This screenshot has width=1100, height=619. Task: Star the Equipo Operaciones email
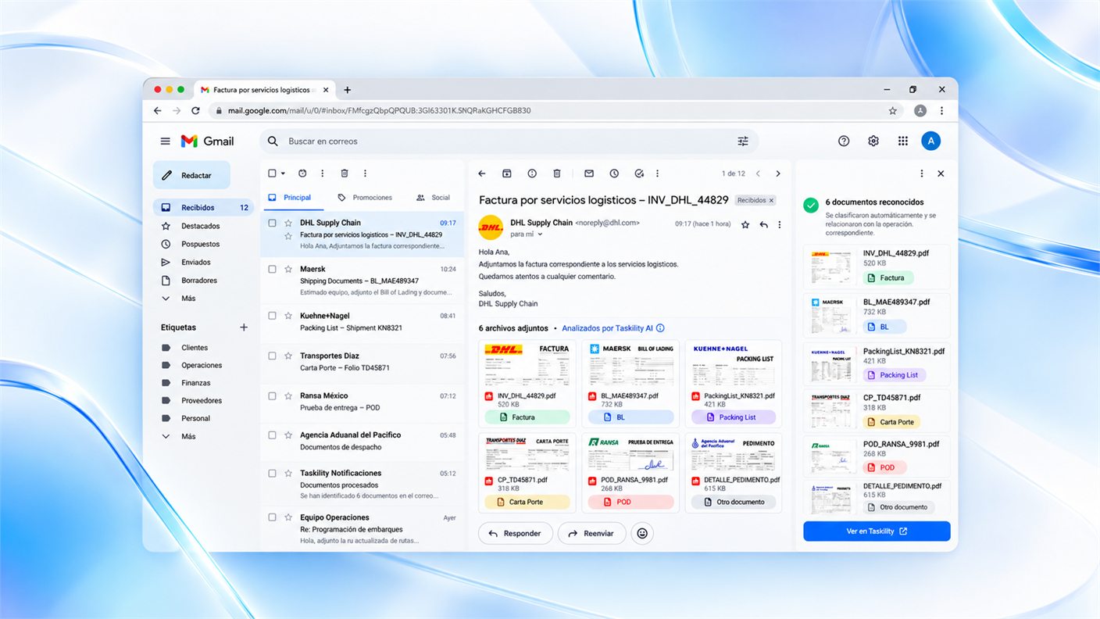point(288,517)
